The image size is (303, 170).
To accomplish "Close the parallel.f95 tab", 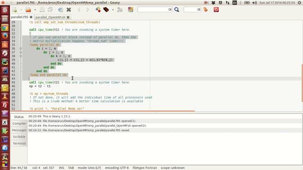I will coord(31,17).
